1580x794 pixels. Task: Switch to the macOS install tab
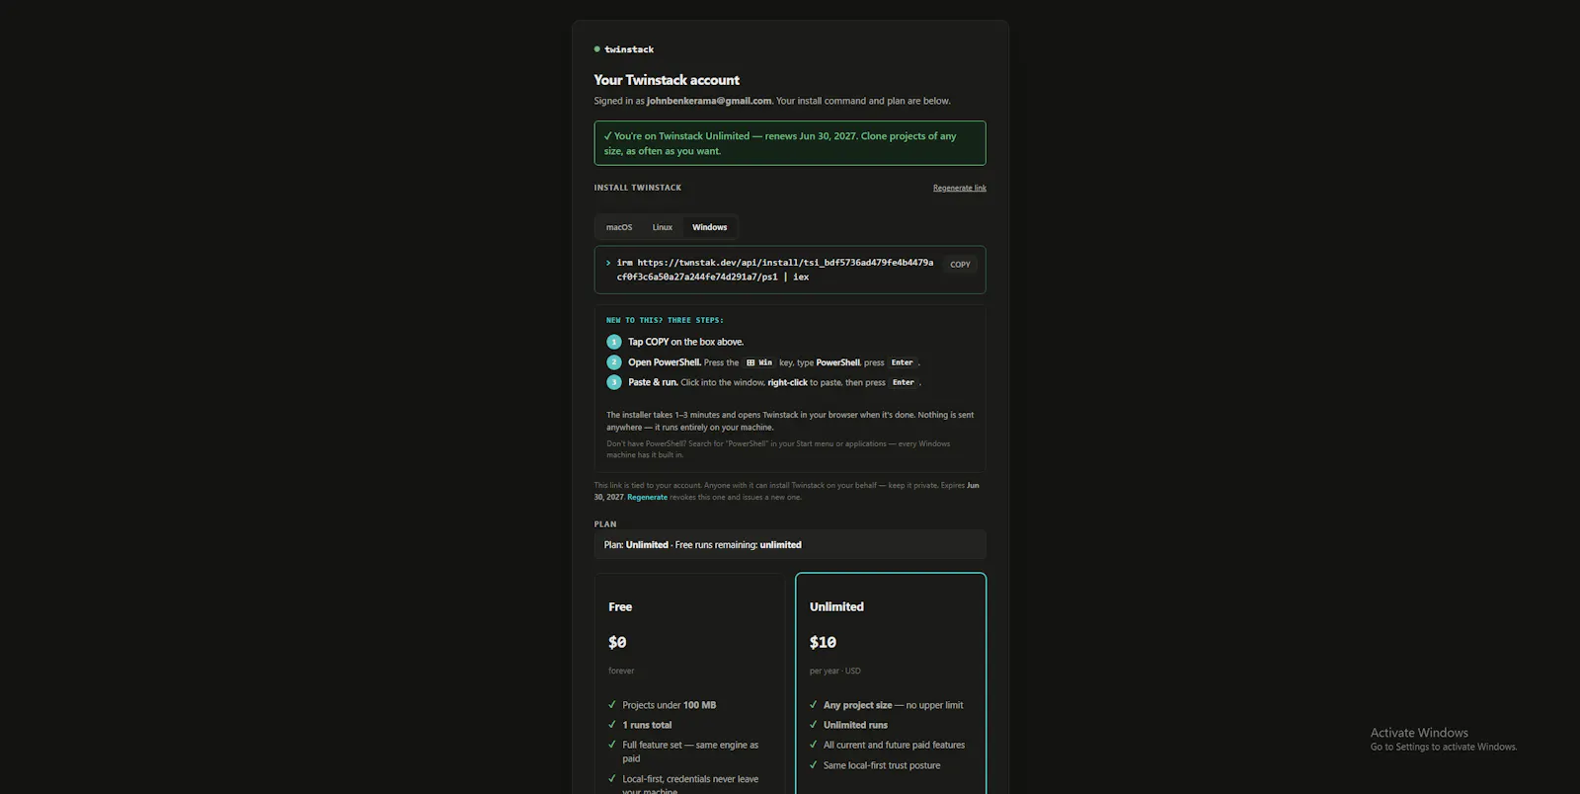pyautogui.click(x=619, y=227)
